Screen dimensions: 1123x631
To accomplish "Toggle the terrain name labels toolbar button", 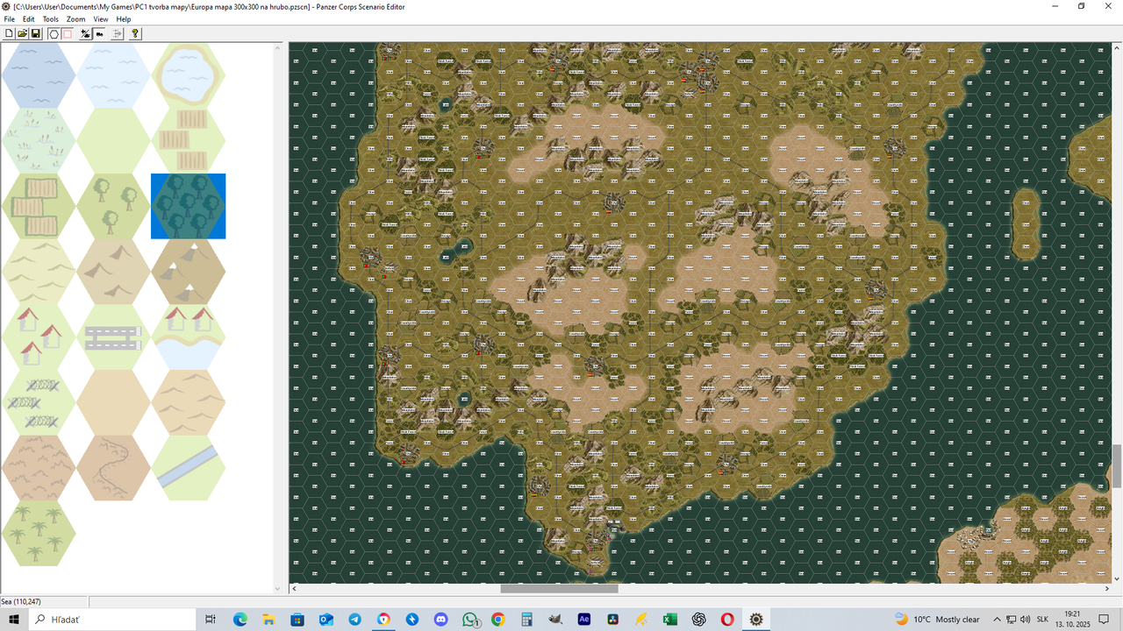I will click(x=99, y=33).
